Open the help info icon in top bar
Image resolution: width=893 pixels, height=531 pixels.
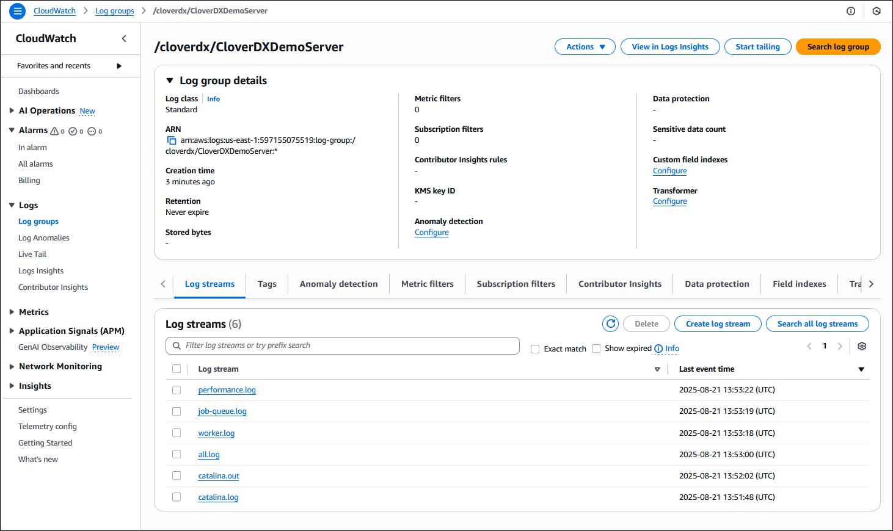851,11
